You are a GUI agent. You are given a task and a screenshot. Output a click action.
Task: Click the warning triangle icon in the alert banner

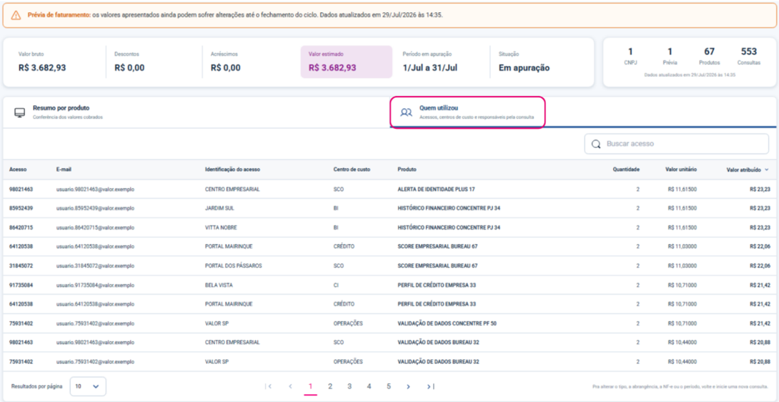[x=16, y=15]
